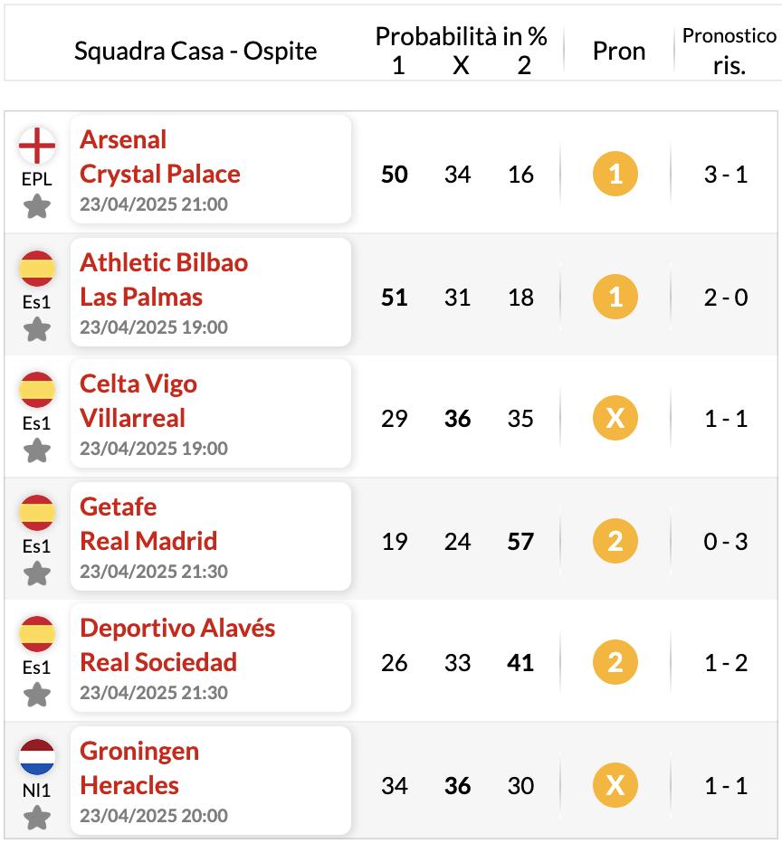
Task: Click prediction badge 2 for Getafe match
Action: [615, 541]
